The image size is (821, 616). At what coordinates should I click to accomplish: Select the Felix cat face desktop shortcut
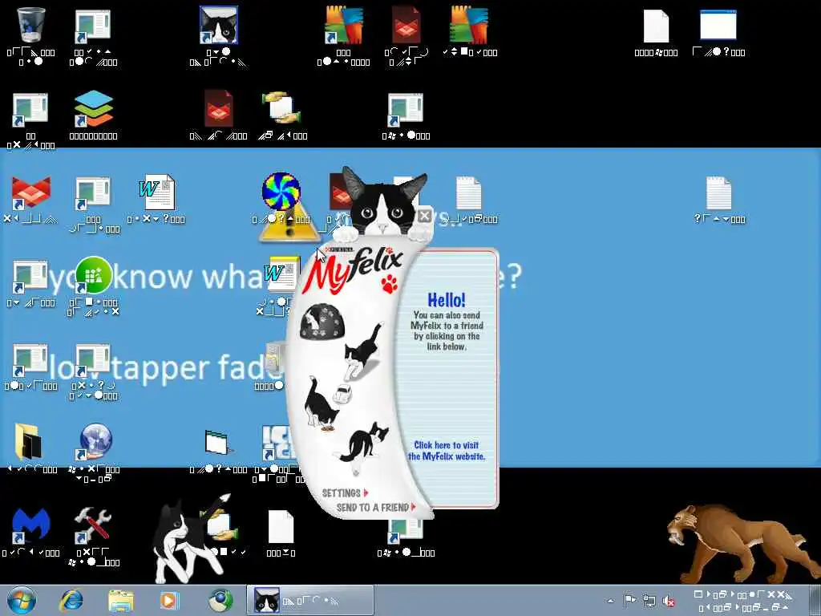point(219,25)
